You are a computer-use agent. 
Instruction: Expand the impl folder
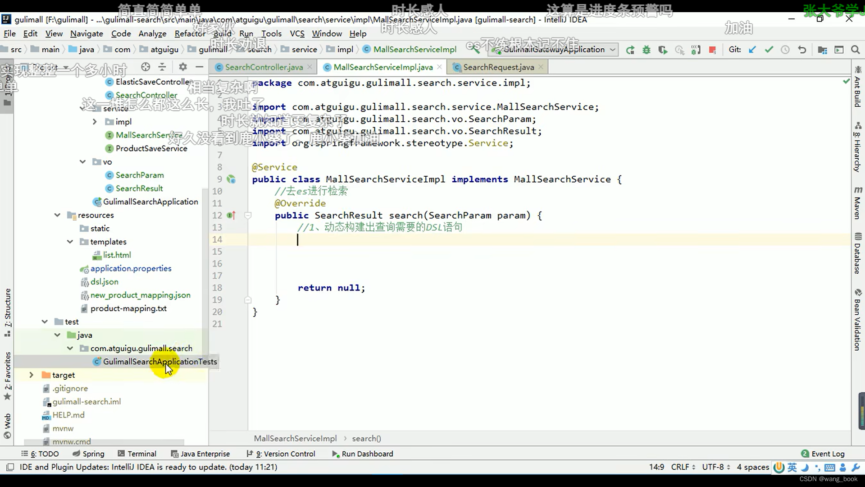coord(95,122)
